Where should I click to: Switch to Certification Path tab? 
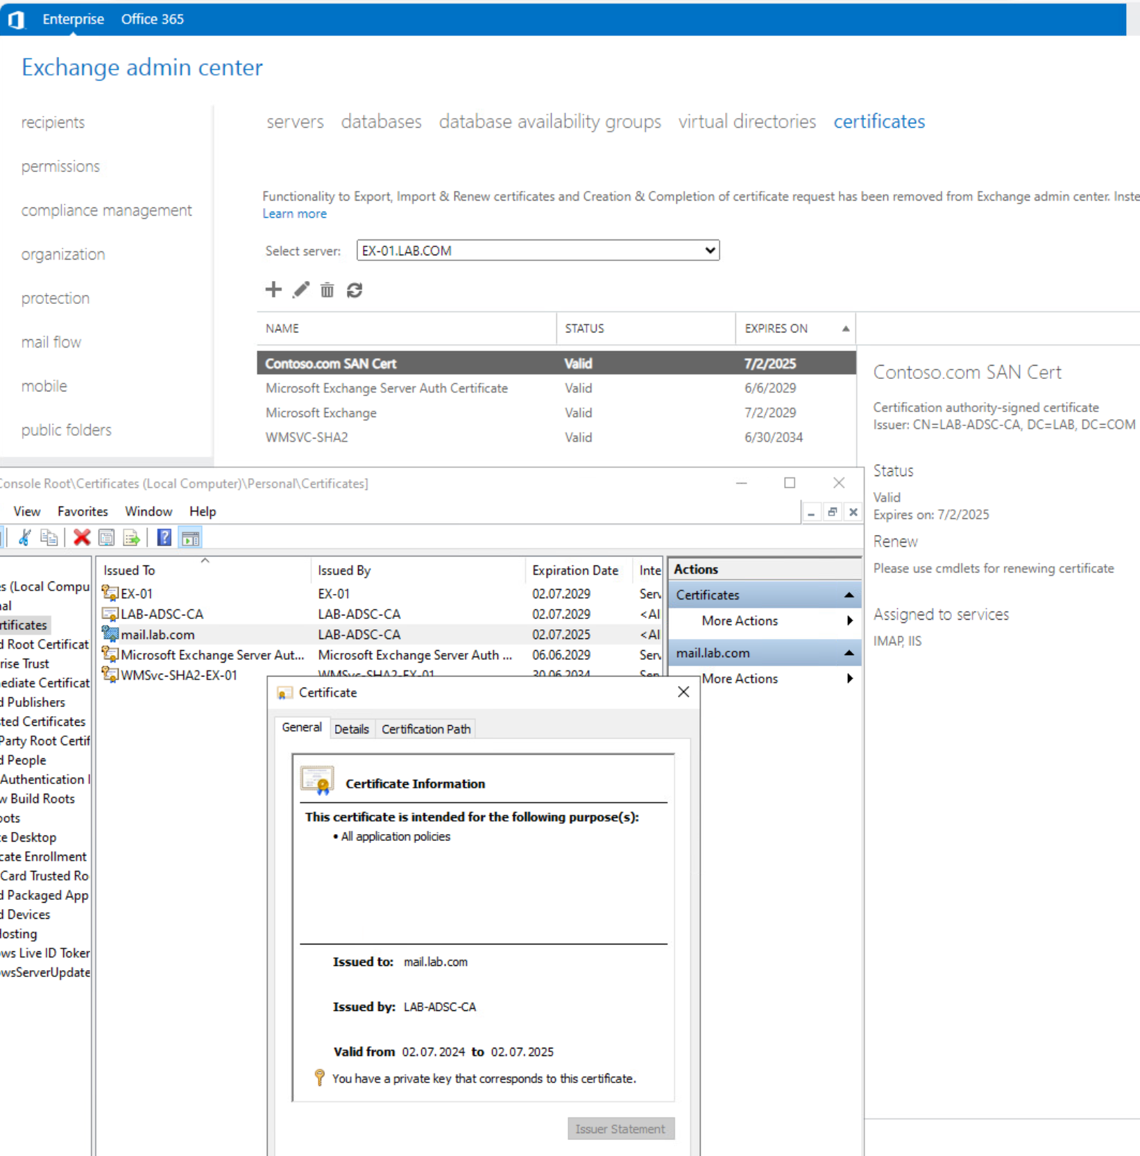point(426,729)
